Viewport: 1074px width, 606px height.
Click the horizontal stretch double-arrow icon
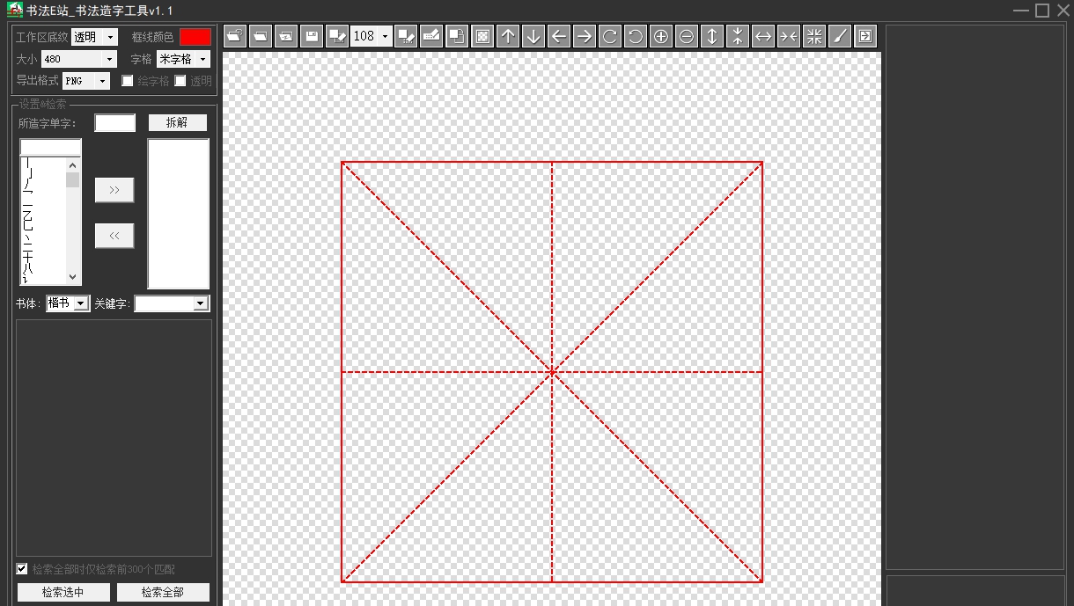pos(763,36)
